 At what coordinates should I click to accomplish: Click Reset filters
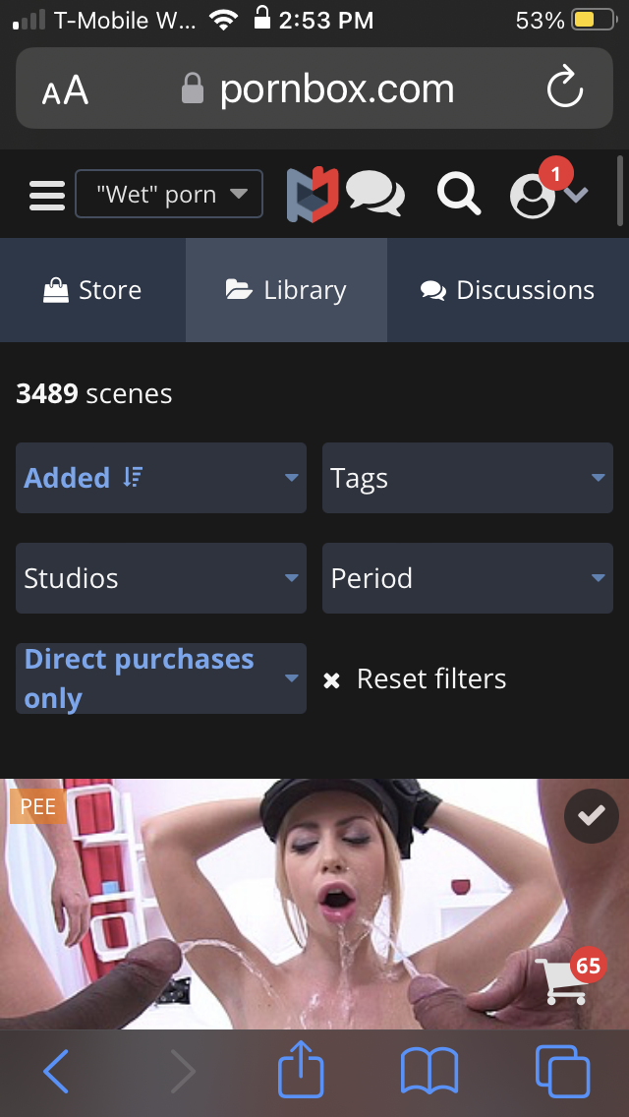coord(416,679)
